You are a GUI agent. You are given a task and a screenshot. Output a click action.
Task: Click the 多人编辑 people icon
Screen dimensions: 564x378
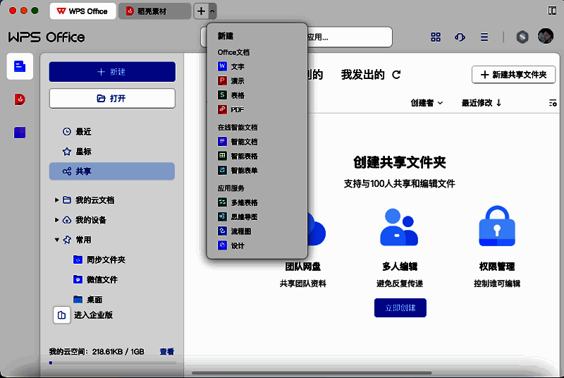[399, 227]
